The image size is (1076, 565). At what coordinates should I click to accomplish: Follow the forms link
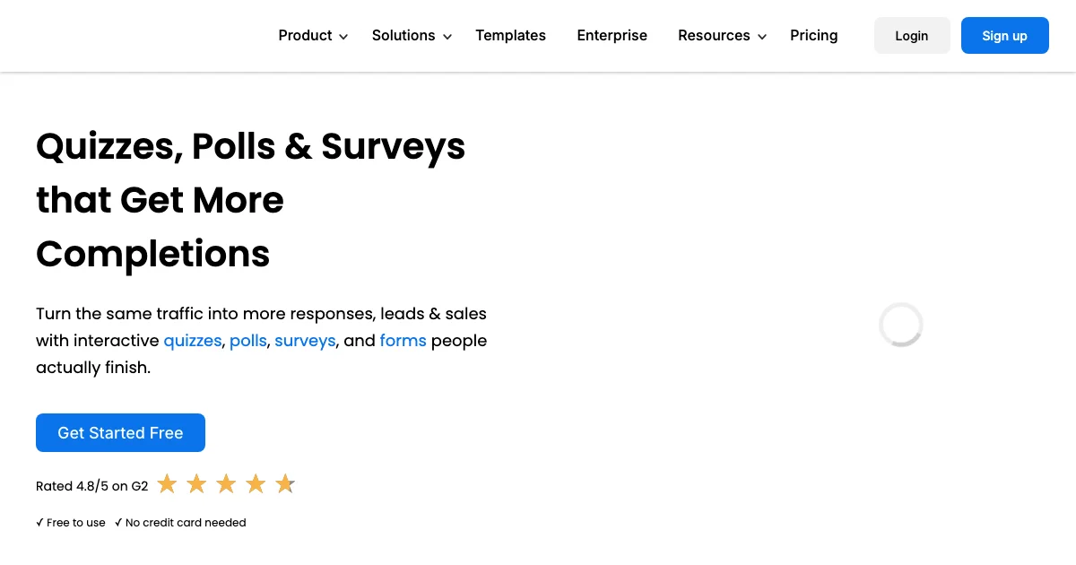coord(403,341)
